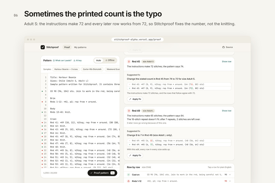The image size is (275, 183).
Task: Click the What can I paste? help link
Action: coord(62,60)
